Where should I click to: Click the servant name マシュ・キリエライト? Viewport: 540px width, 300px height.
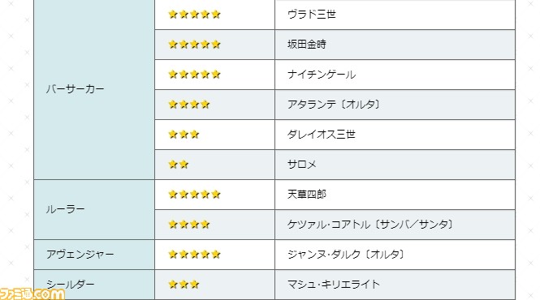[x=334, y=284]
